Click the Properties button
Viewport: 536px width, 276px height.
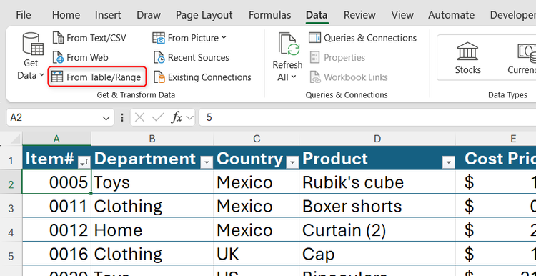point(337,57)
